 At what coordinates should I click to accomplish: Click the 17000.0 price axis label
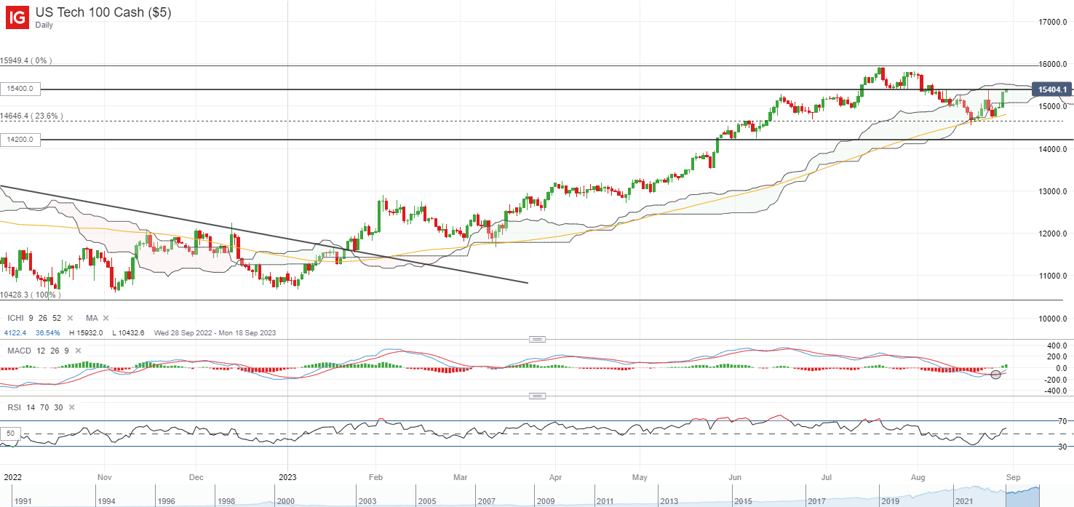[x=1052, y=23]
